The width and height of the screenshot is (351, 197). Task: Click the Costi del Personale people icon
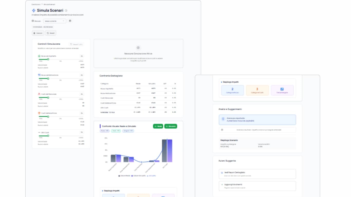pos(39,94)
